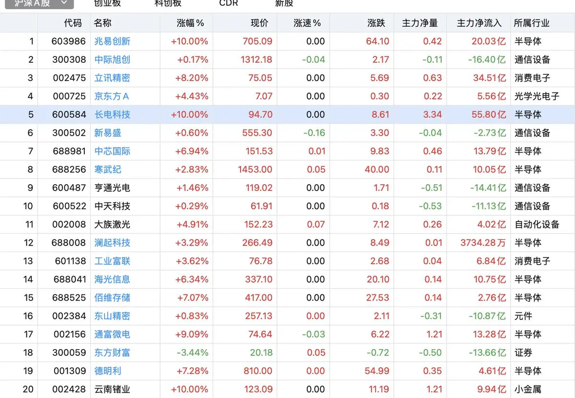575x398 pixels.
Task: Click net inflow 3734.28万 for 澜起科技
Action: (x=483, y=243)
